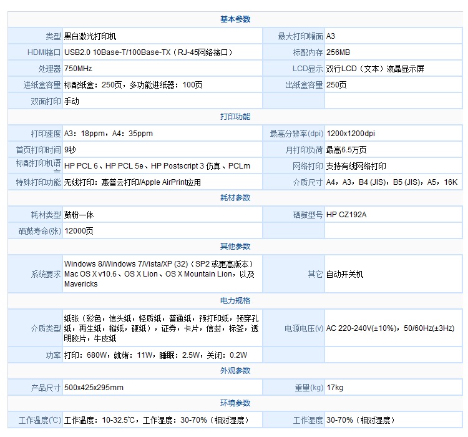Click the 9秒 first page time value
The width and height of the screenshot is (468, 437).
[70, 150]
